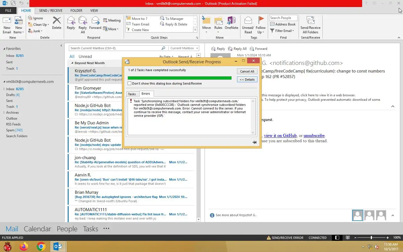
Task: Collapse the Favorites section
Action: 4,49
